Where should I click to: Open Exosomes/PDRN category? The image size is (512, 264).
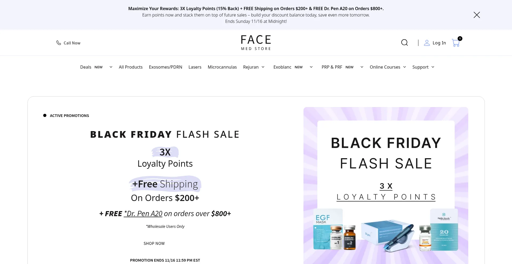165,67
